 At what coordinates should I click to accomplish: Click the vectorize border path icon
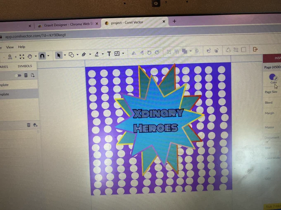pos(236,50)
